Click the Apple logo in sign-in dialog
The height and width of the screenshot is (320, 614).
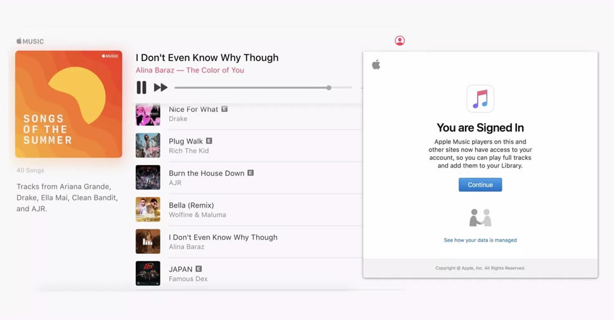tap(376, 65)
